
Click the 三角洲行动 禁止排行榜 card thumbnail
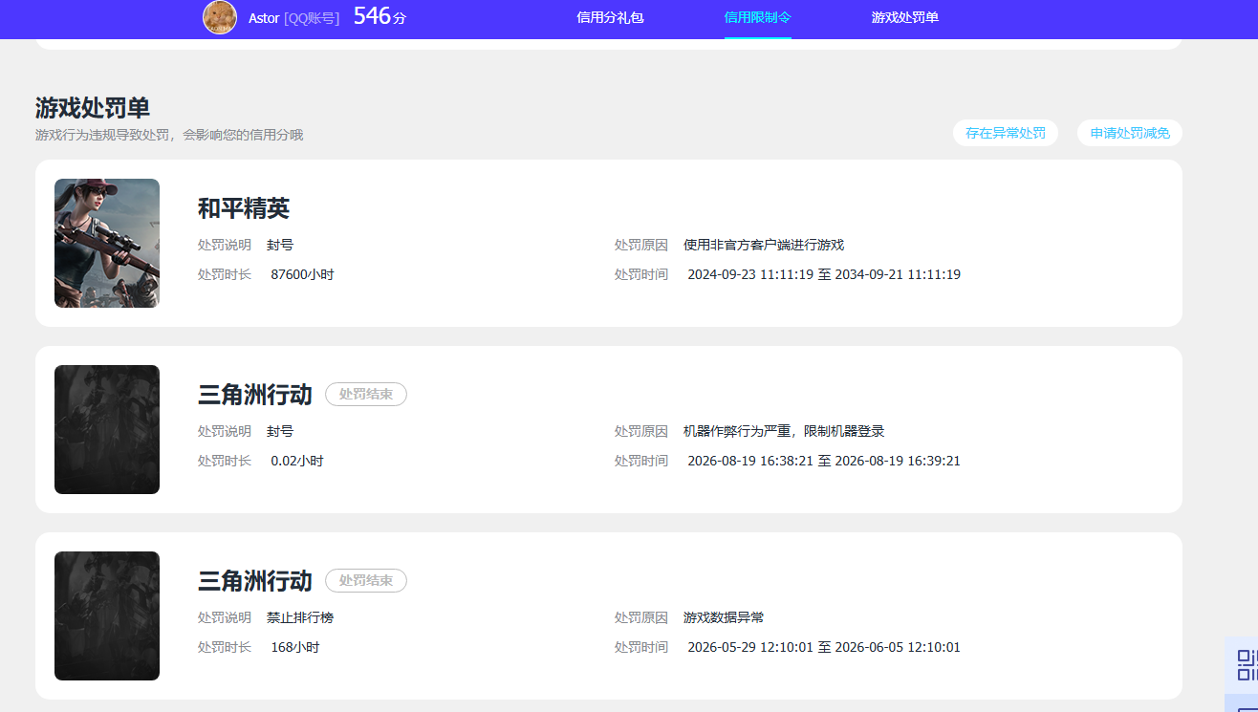107,615
